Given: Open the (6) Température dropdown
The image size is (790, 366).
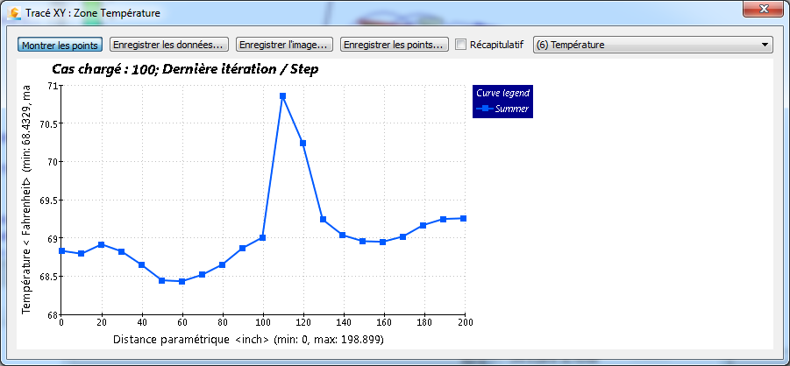Looking at the screenshot, I should [653, 45].
